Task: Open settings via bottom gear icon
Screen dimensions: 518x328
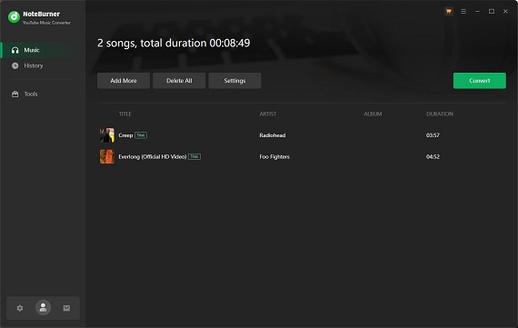Action: tap(20, 308)
